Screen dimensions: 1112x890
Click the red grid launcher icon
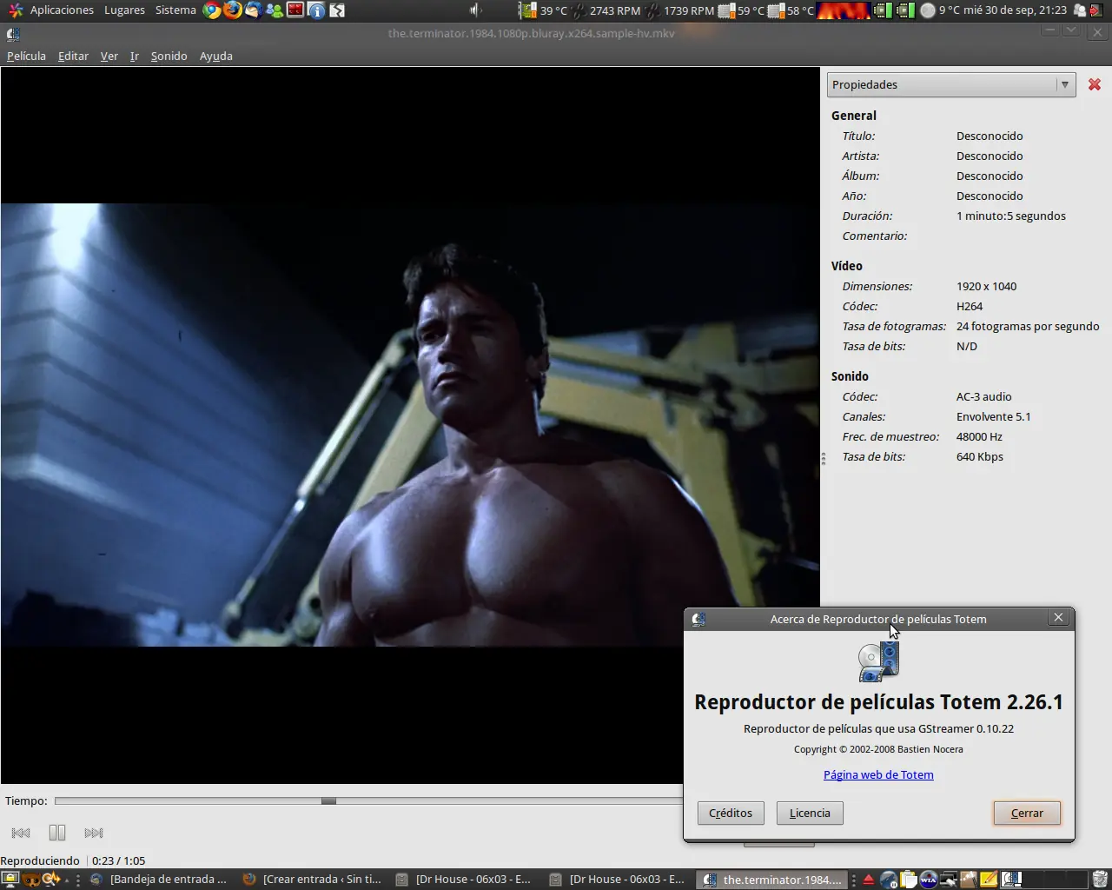click(295, 10)
